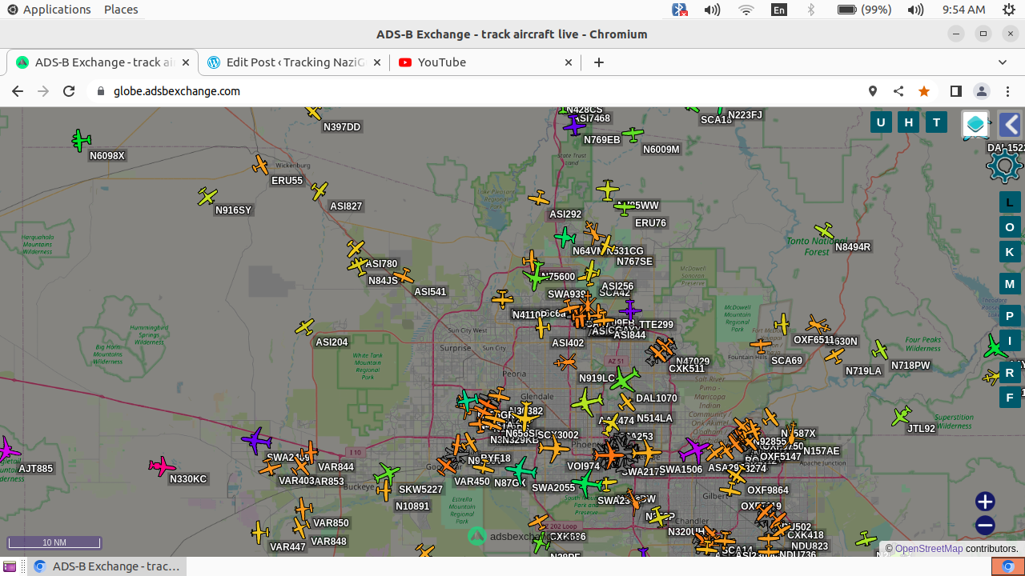The height and width of the screenshot is (576, 1025).
Task: Share this page via share icon
Action: click(898, 91)
